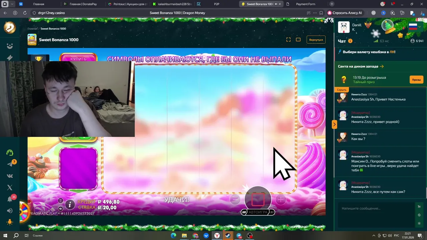Click the online users count 6 941
Image resolution: width=427 pixels, height=240 pixels.
(x=417, y=41)
